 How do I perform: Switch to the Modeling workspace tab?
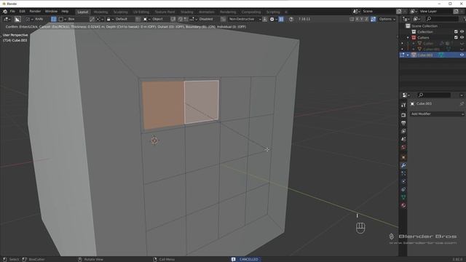pyautogui.click(x=100, y=12)
